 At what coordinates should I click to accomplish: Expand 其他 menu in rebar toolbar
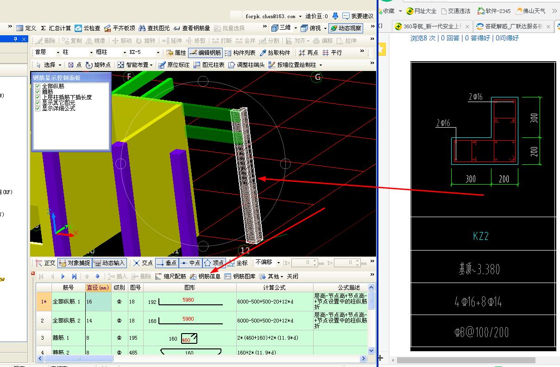pos(271,277)
